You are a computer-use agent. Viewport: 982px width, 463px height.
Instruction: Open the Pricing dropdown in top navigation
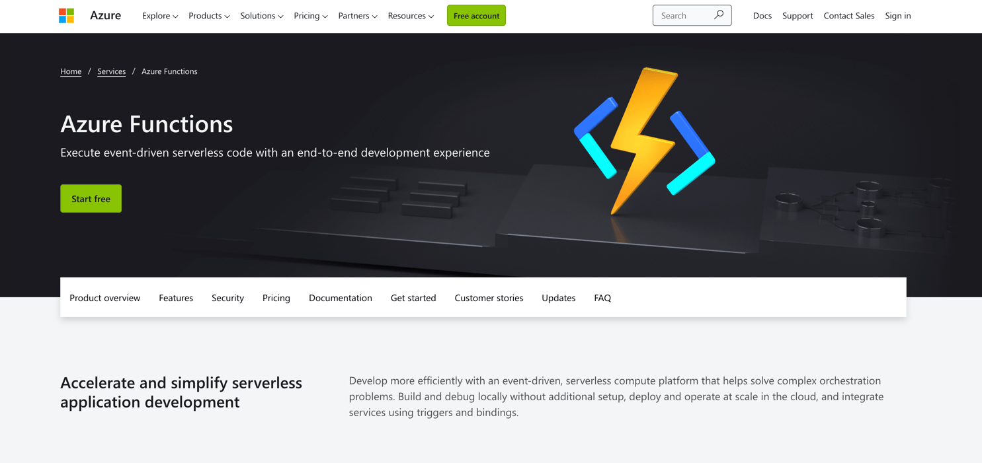(x=310, y=15)
